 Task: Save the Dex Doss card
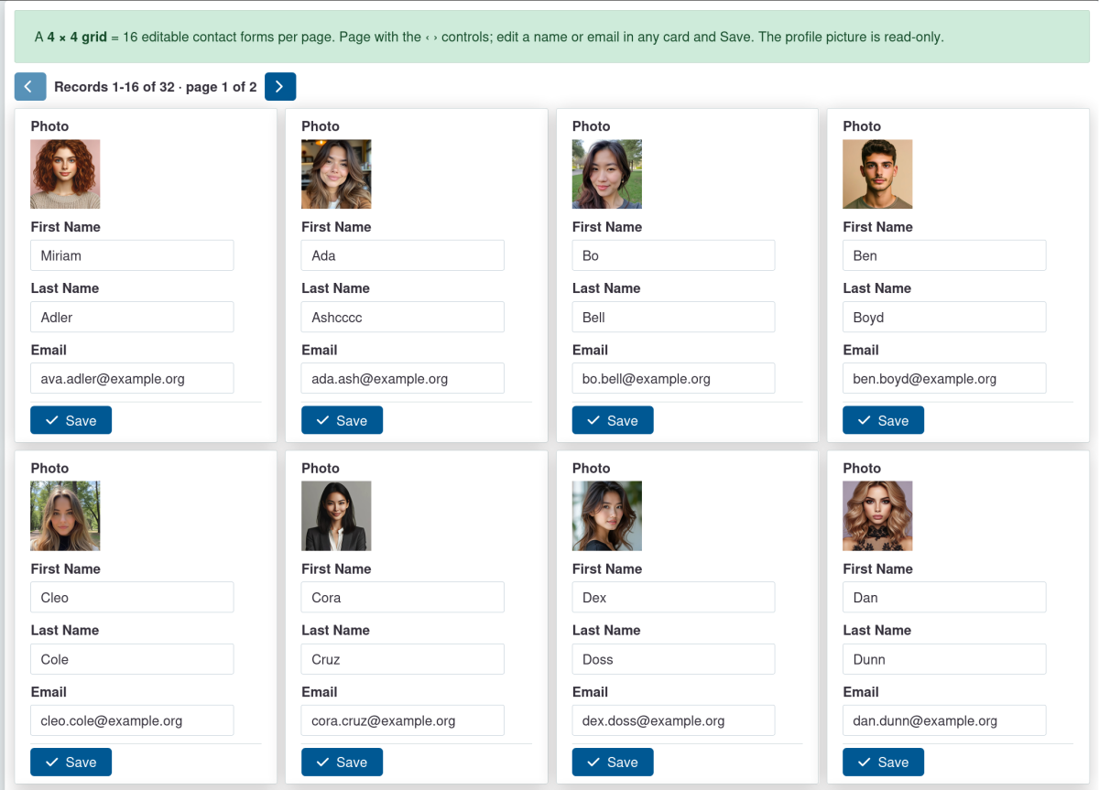click(x=613, y=762)
